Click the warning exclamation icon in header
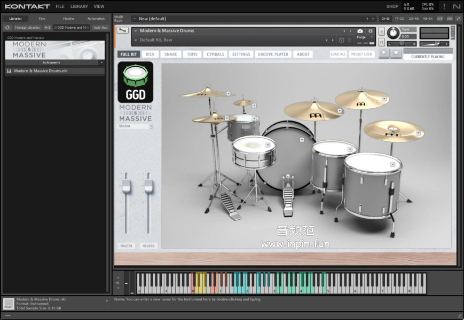 click(x=444, y=6)
